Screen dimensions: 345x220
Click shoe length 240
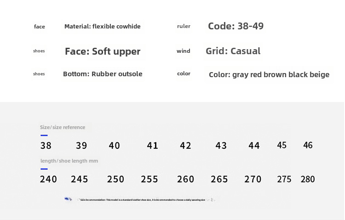(48, 179)
